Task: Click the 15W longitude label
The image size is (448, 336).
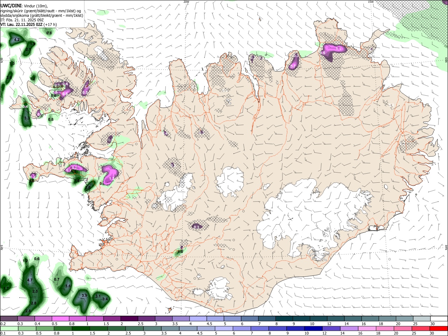Action: tap(371, 2)
